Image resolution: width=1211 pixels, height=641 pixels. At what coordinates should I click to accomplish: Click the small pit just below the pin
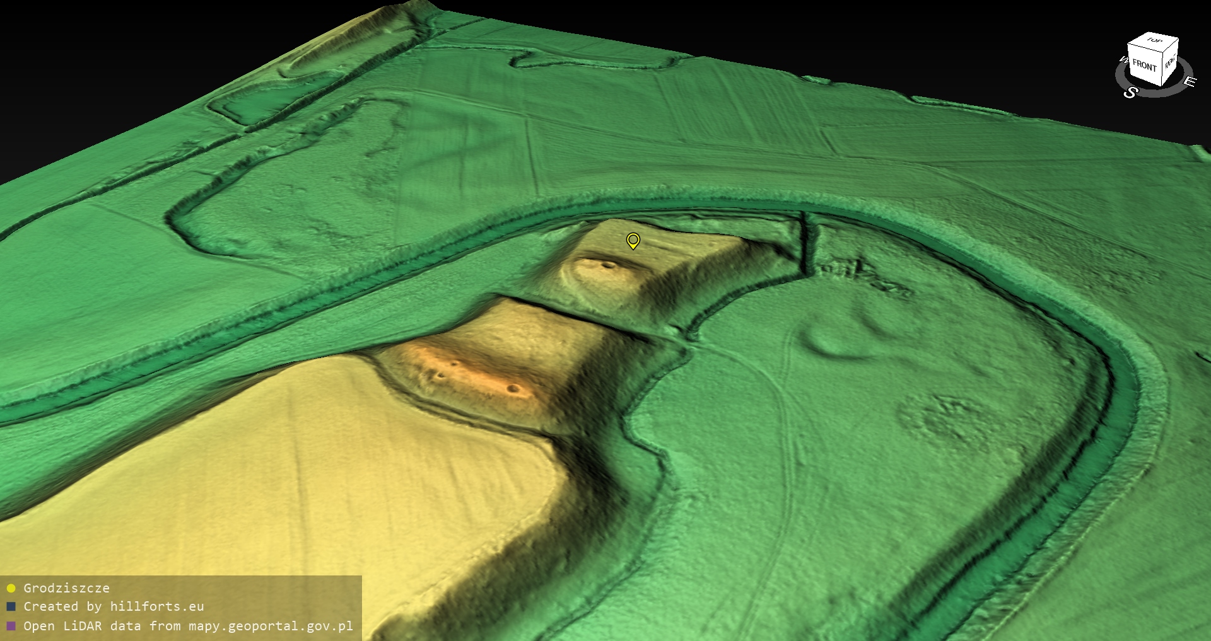pos(608,265)
